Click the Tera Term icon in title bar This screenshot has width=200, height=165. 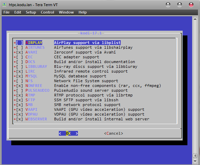click(4, 5)
